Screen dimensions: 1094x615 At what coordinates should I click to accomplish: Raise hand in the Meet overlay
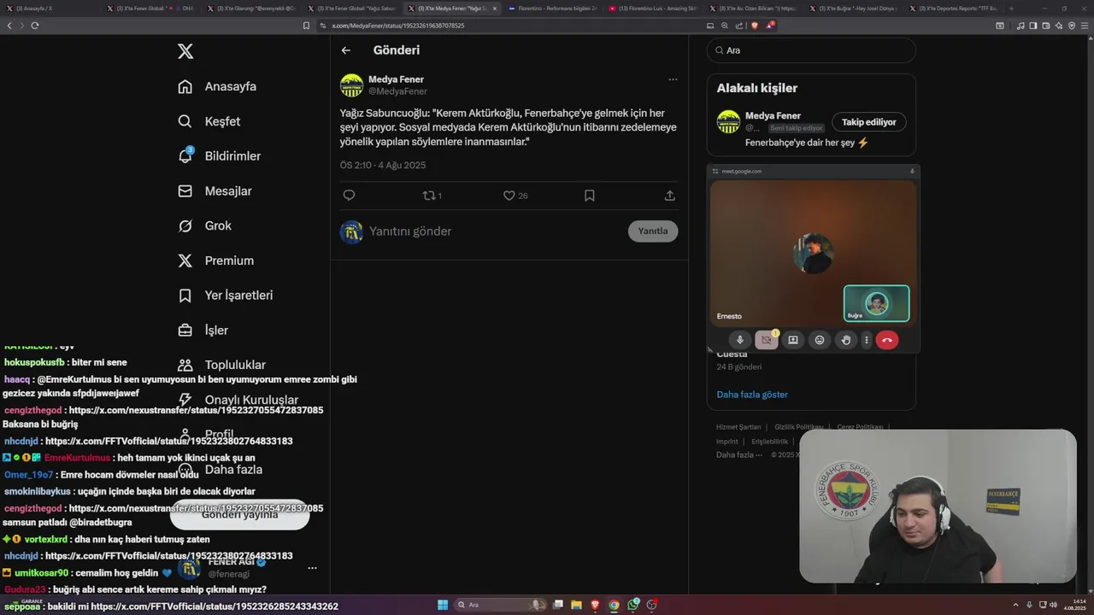(x=846, y=340)
